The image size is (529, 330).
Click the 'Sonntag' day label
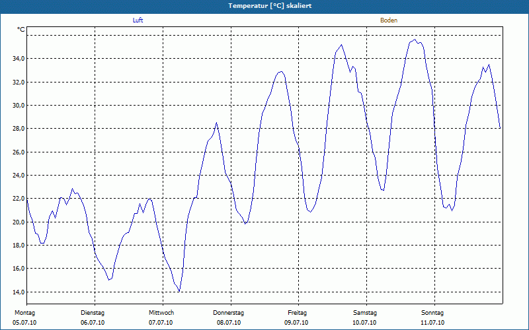(x=432, y=313)
